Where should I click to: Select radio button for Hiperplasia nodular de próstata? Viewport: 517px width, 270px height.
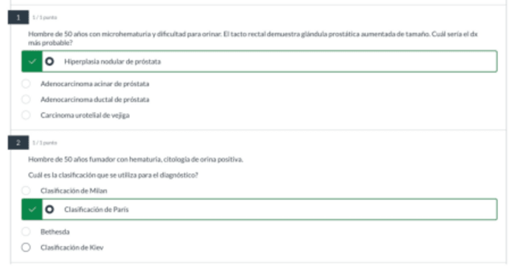(x=49, y=61)
